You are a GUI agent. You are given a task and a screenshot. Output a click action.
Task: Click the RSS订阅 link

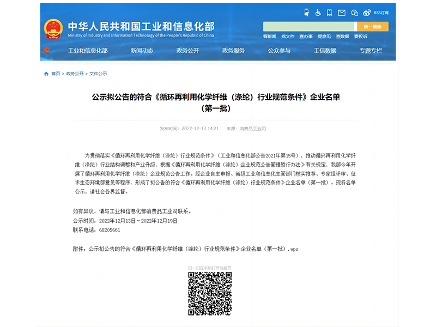381,13
